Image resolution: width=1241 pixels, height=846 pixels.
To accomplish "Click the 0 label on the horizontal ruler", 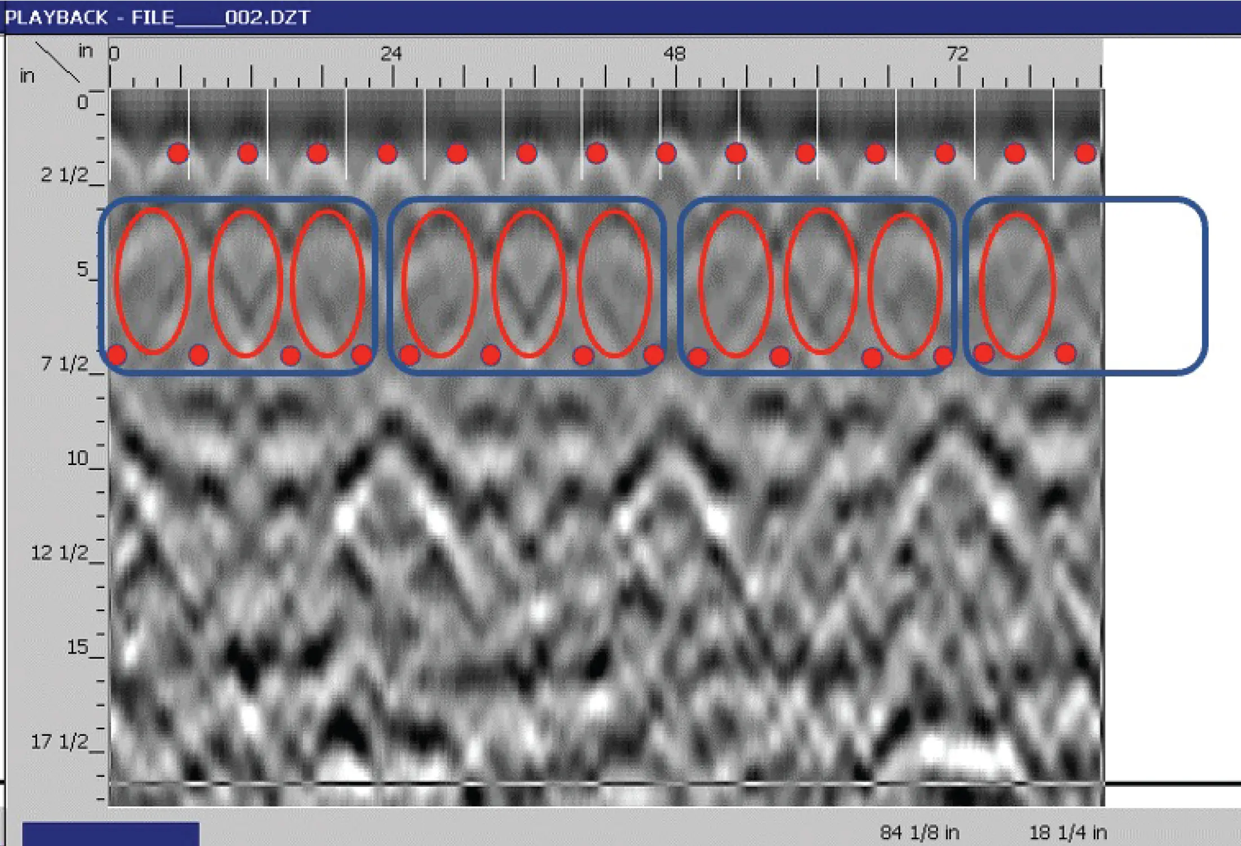I will pos(115,53).
